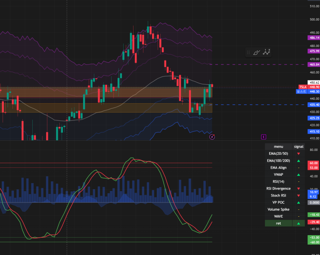Click the green arrow beside EMA(100/200)
This screenshot has width=320, height=255.
(298, 161)
